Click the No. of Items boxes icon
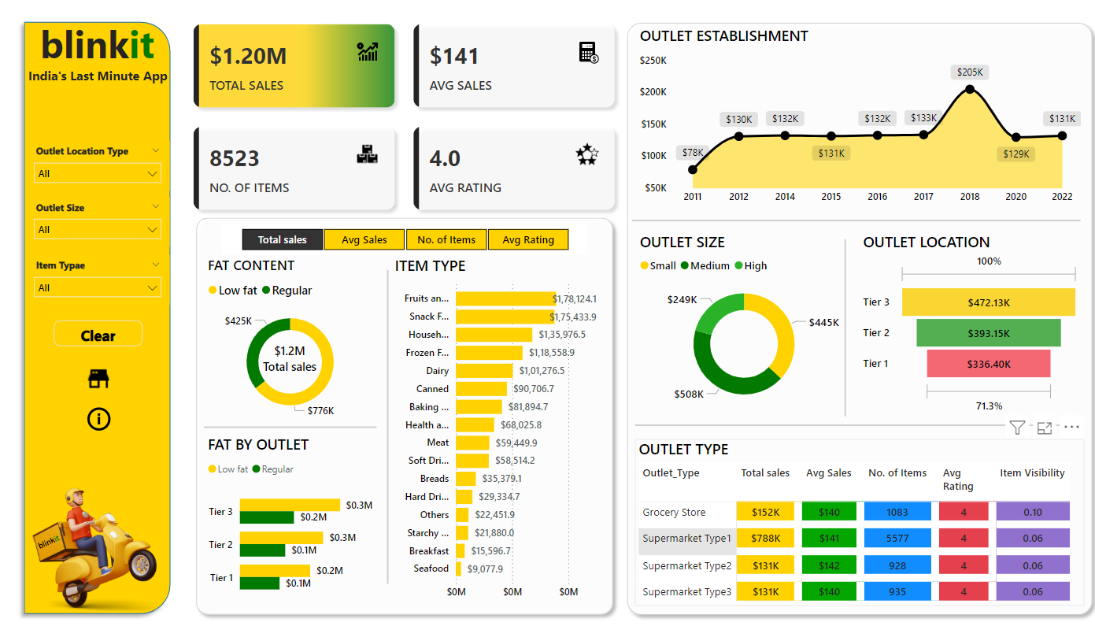Image resolution: width=1095 pixels, height=626 pixels. [x=368, y=154]
